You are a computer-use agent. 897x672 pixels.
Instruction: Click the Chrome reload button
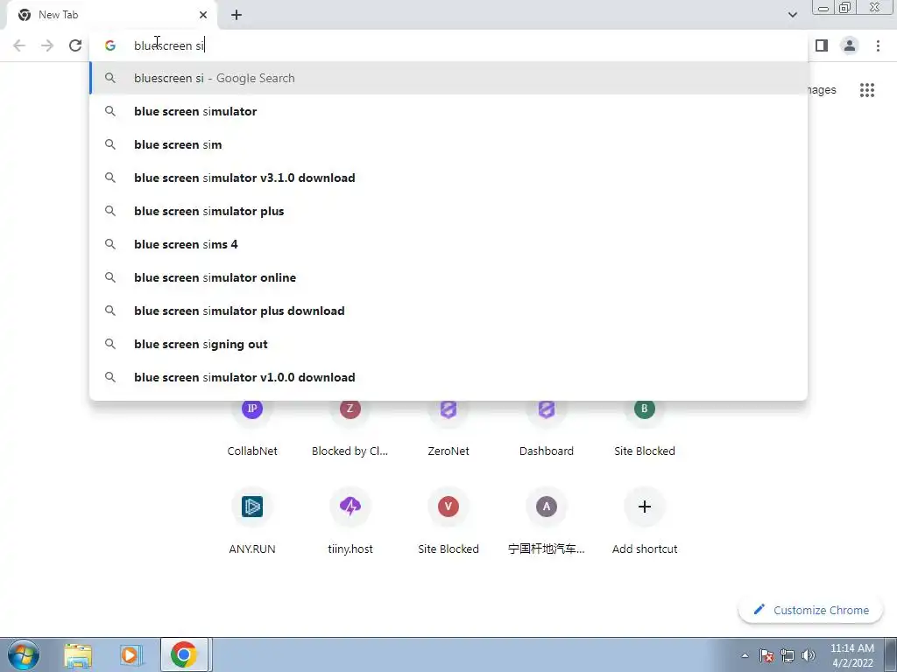tap(75, 45)
